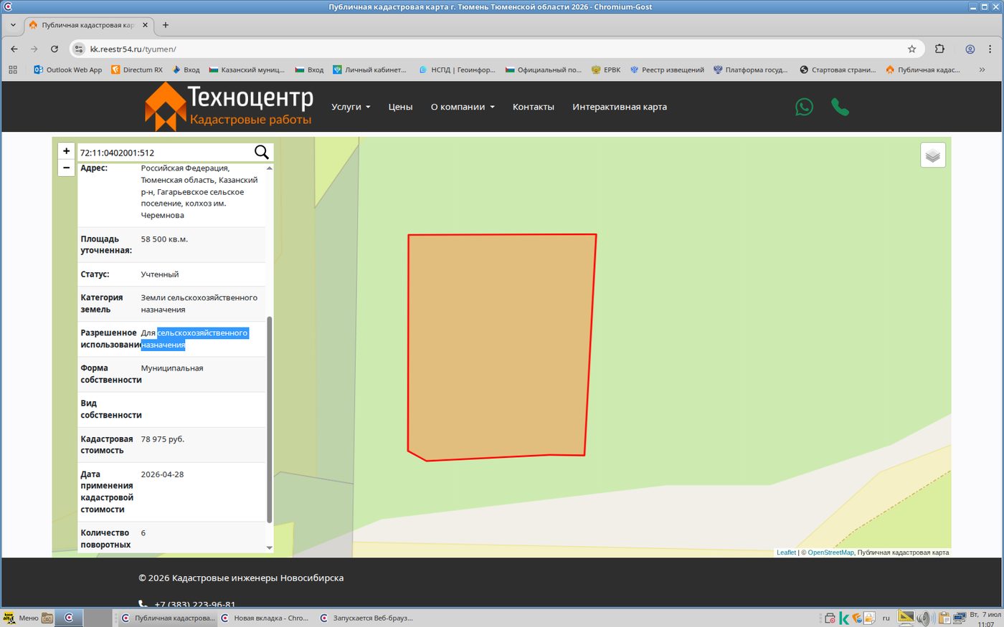
Task: Click the info panel scrollbar thumb
Action: pos(270,419)
